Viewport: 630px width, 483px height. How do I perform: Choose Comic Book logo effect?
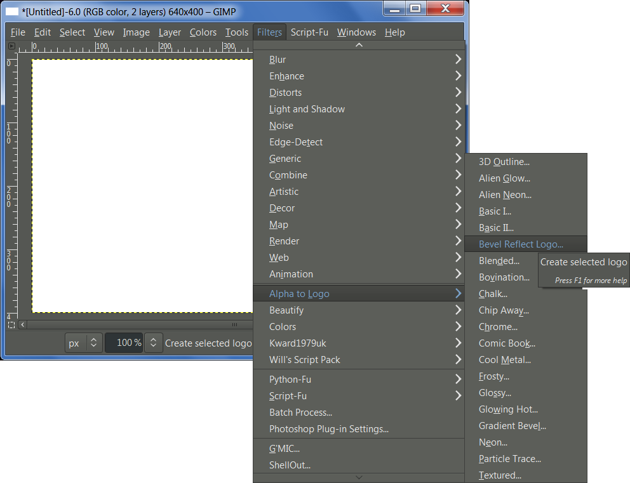526,343
